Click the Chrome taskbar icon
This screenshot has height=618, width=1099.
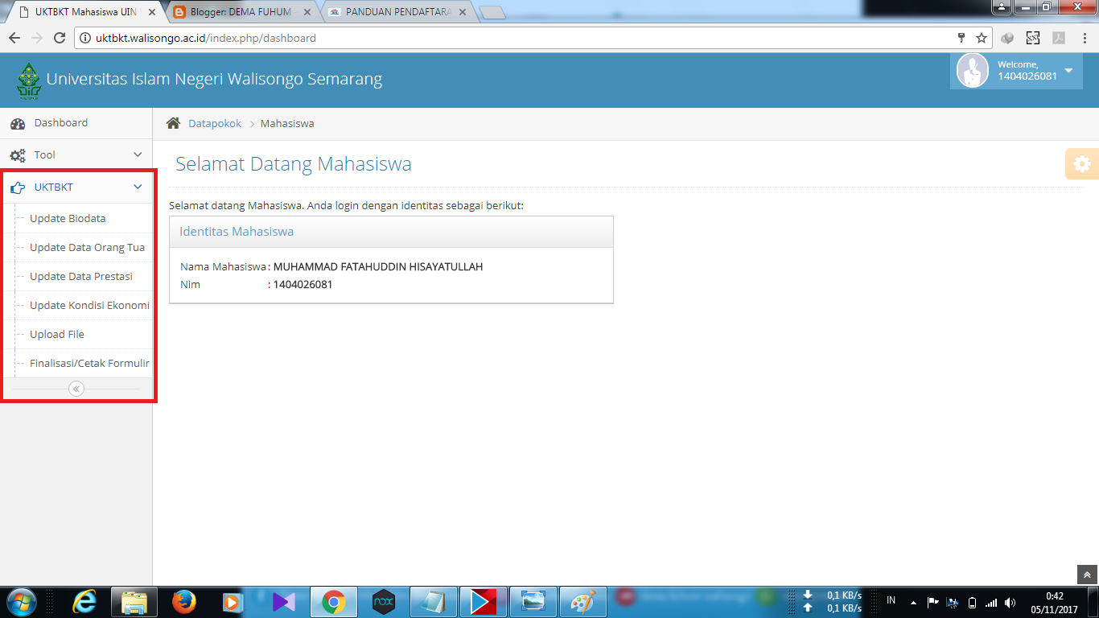[x=334, y=602]
